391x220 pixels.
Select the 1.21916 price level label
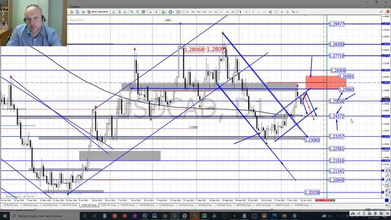point(337,161)
